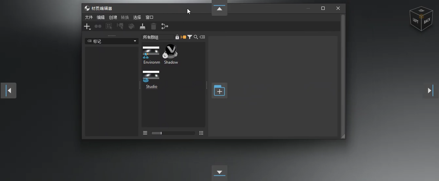Maximize the 材质编辑器 window
The width and height of the screenshot is (439, 181).
tap(323, 8)
